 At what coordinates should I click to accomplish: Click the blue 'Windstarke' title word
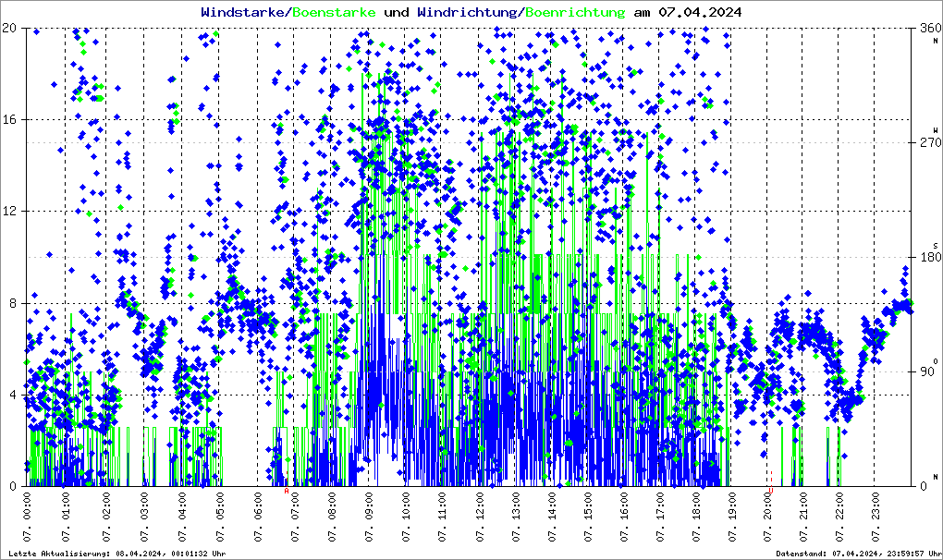pyautogui.click(x=241, y=12)
